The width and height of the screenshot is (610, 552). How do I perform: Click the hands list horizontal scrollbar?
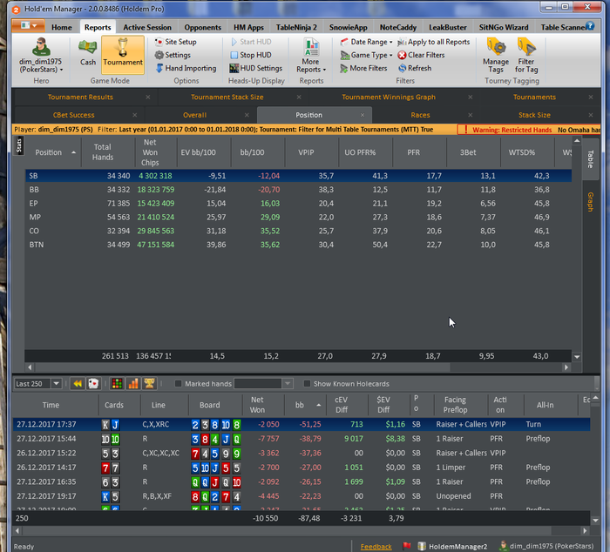[288, 530]
